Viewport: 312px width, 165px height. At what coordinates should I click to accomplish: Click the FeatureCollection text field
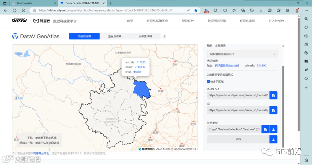234,129
